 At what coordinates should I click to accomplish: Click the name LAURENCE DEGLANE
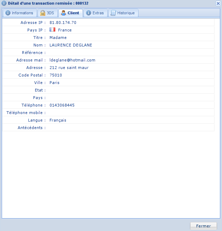click(71, 45)
